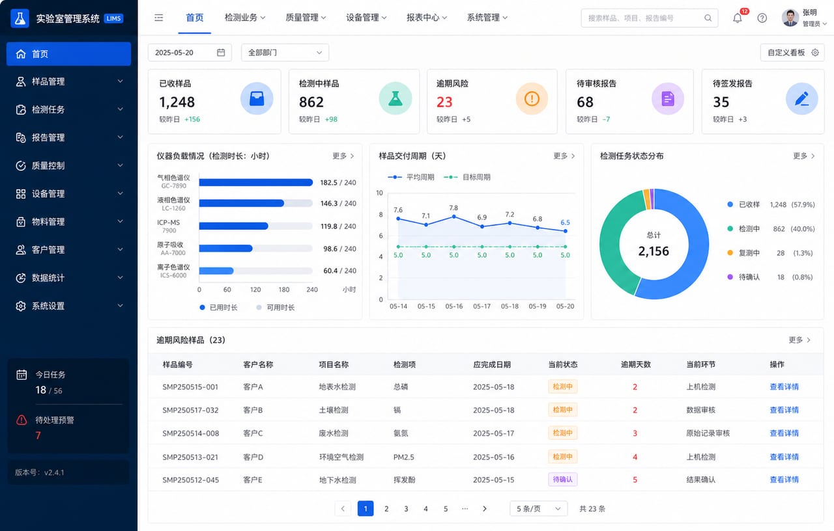The height and width of the screenshot is (531, 834).
Task: Collapse sidebar with hamburger menu icon
Action: pyautogui.click(x=158, y=18)
